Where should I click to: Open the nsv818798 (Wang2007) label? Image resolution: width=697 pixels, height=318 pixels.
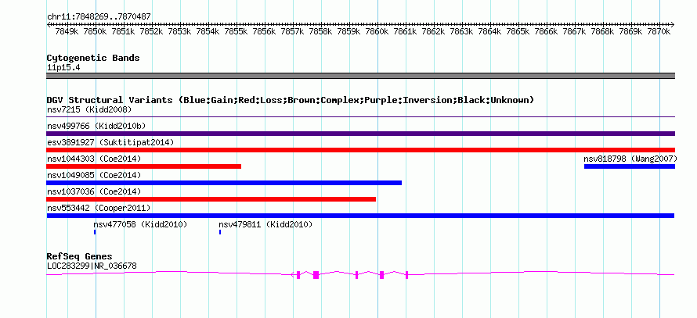(630, 159)
